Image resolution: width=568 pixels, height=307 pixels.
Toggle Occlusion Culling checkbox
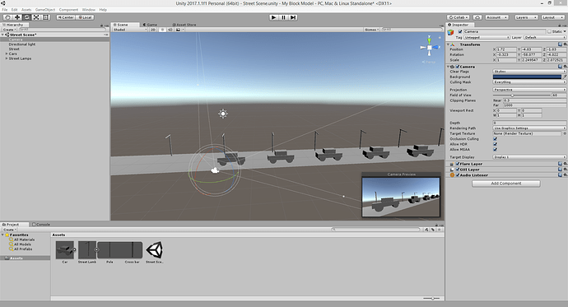pos(496,139)
